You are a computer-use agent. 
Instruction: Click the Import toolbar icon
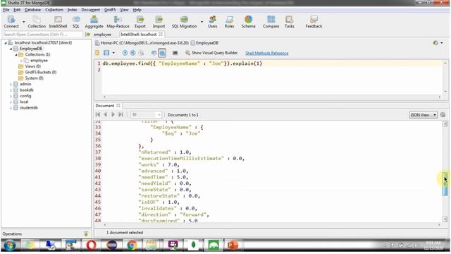159,22
